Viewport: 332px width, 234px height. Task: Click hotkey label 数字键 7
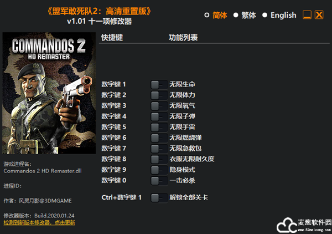tap(113, 148)
